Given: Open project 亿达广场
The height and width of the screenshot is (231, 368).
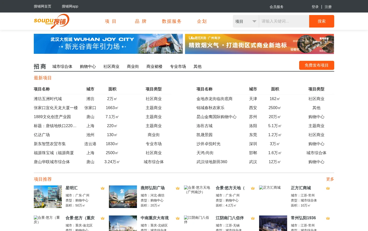Looking at the screenshot, I should (x=42, y=135).
